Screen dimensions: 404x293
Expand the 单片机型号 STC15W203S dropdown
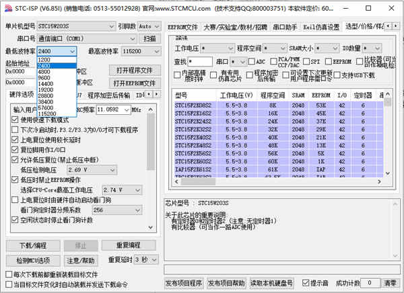[76, 26]
